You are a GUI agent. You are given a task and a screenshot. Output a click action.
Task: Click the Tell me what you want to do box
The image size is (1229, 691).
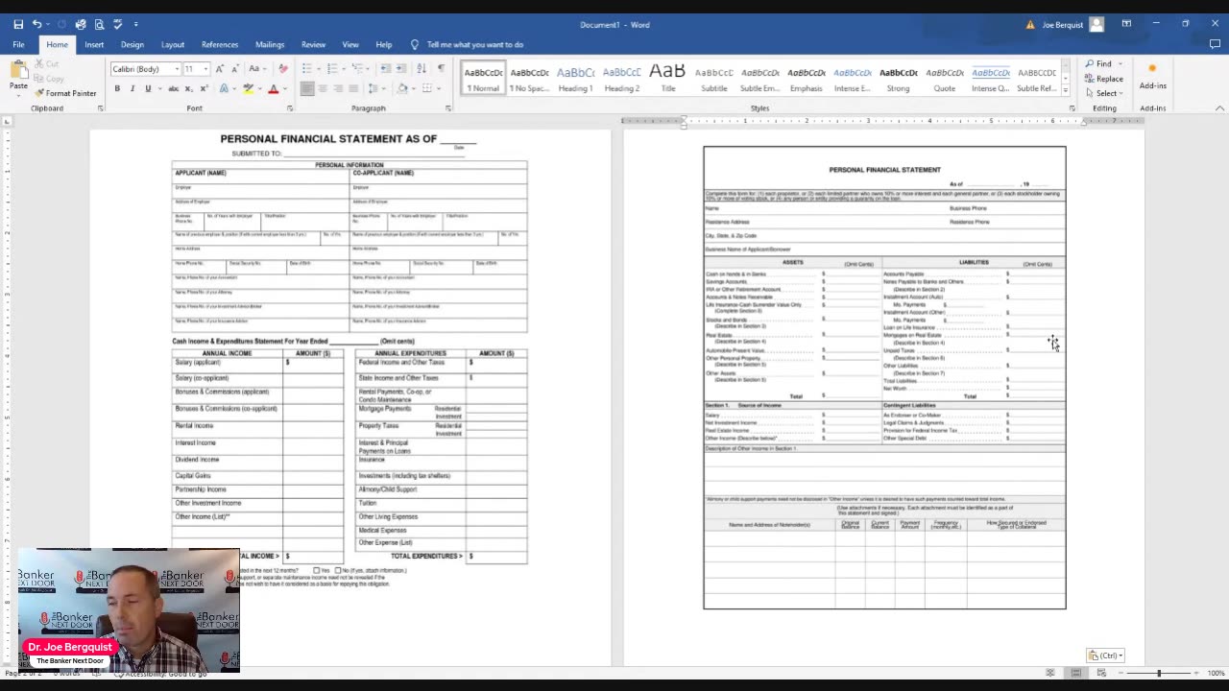[x=475, y=44]
